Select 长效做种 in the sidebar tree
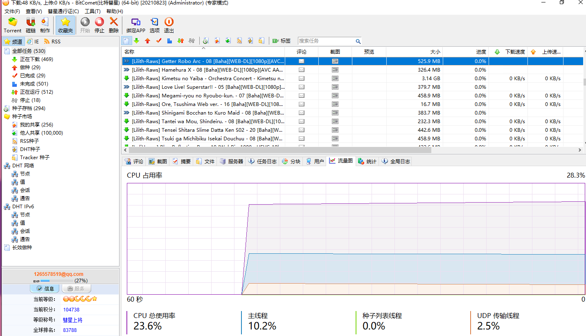The image size is (586, 336). tap(22, 248)
